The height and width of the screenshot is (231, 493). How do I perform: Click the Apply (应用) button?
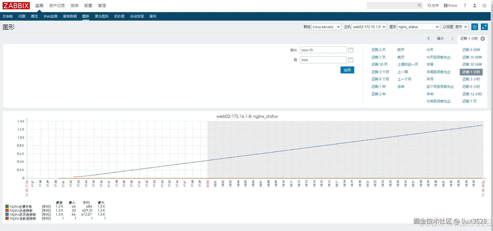click(x=347, y=70)
